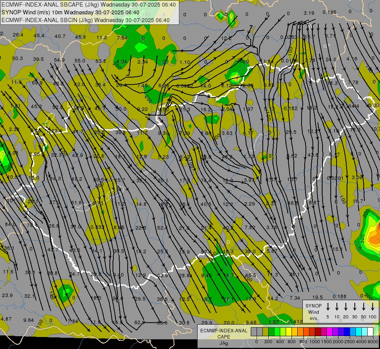
Task: Click the 0.195 value on the map
Action: tap(330, 12)
